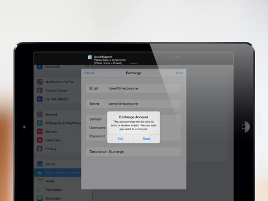Select General row label
Viewport: 268px width, 201px height.
click(51, 114)
